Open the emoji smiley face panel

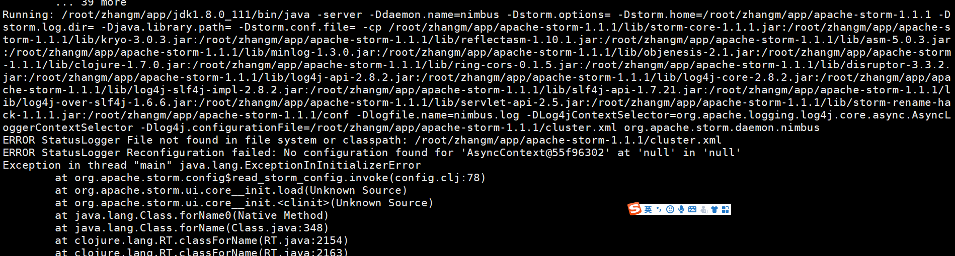tap(670, 209)
